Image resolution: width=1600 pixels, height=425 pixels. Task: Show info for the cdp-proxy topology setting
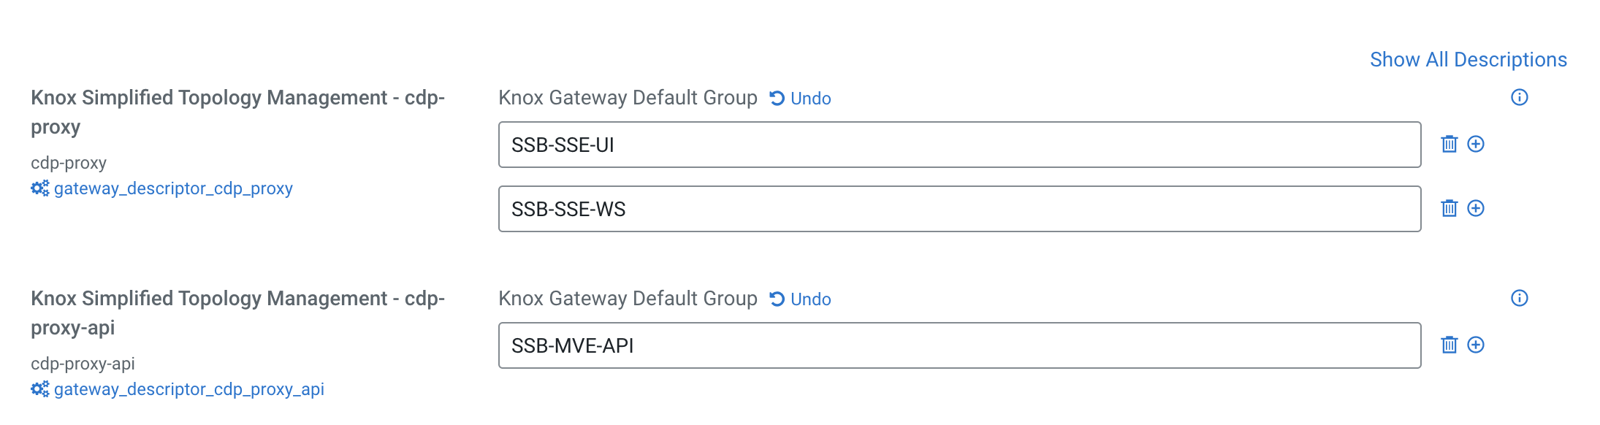[1520, 97]
